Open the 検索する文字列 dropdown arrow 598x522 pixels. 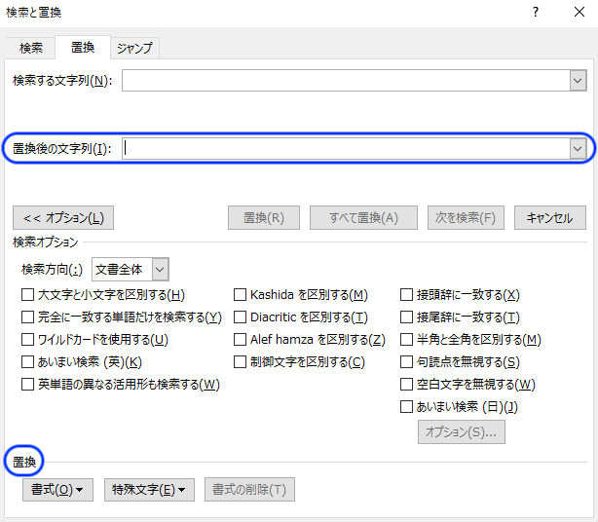point(578,81)
